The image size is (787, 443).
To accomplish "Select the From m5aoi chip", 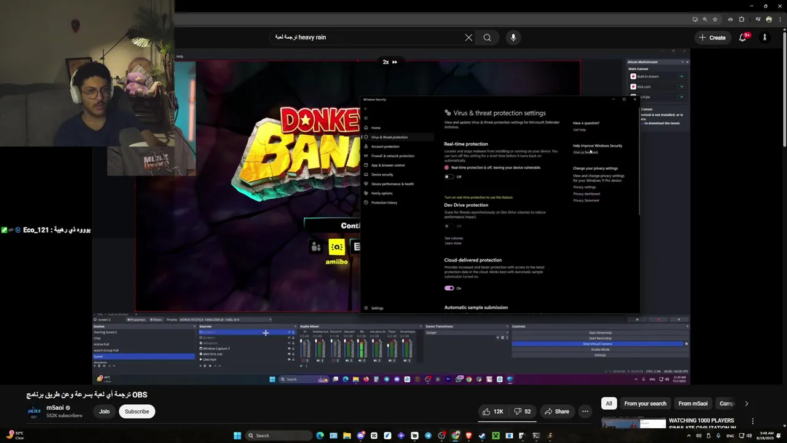I will (x=693, y=404).
